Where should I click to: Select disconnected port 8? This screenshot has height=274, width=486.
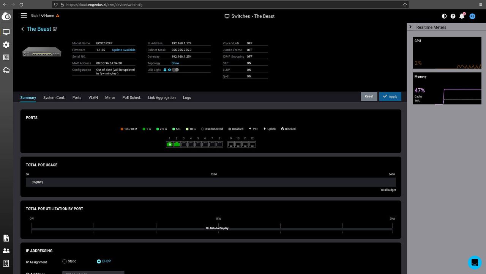click(219, 144)
